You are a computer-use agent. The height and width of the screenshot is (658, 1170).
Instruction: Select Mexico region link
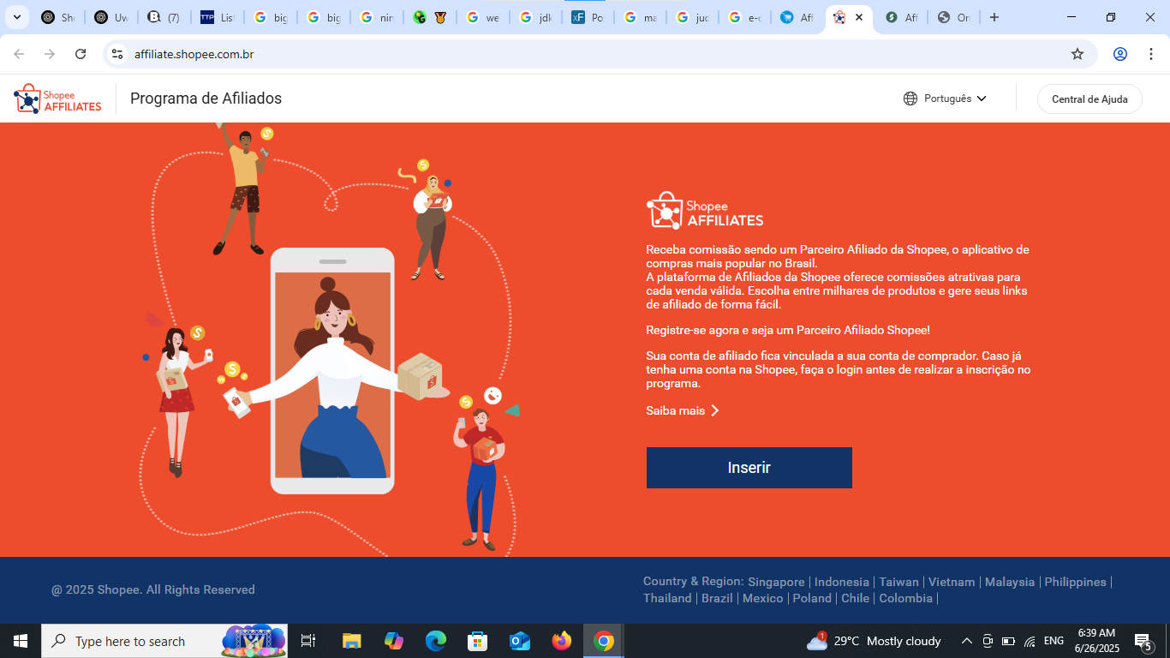tap(763, 598)
